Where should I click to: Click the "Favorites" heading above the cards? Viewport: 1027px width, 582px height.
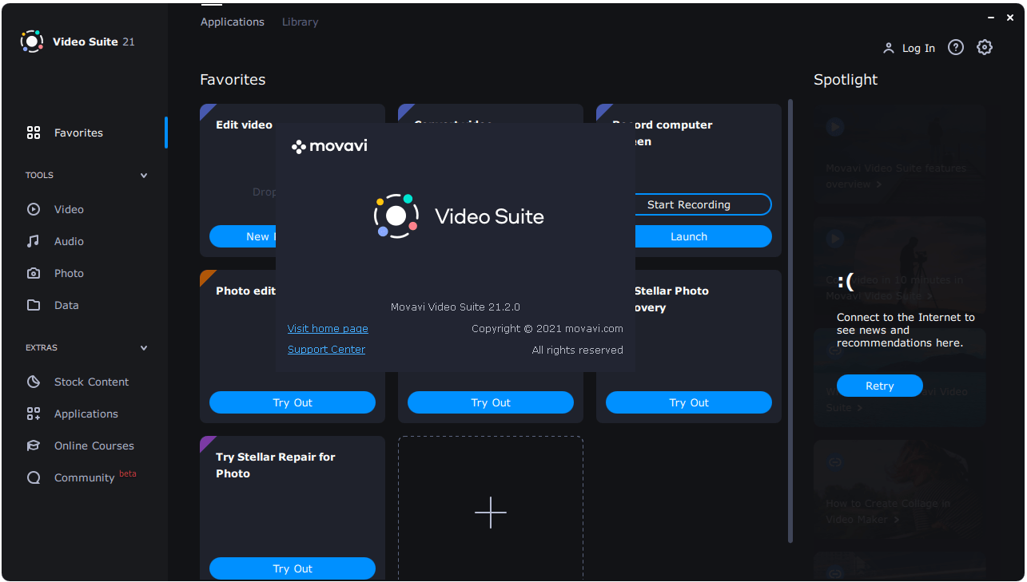coord(233,80)
